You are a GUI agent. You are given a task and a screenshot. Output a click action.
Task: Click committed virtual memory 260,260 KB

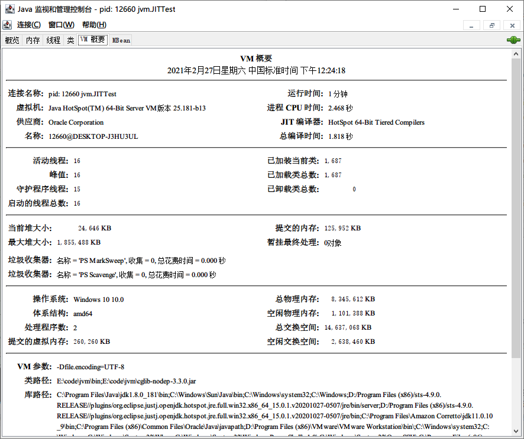click(x=92, y=342)
